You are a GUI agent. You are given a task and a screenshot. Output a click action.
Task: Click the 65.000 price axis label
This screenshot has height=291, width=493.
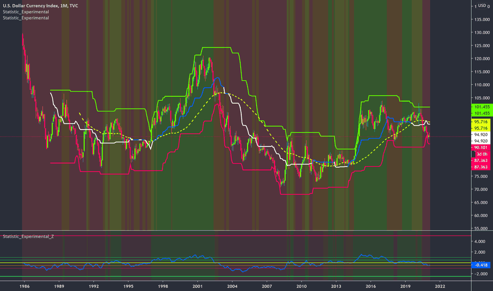[x=482, y=202]
